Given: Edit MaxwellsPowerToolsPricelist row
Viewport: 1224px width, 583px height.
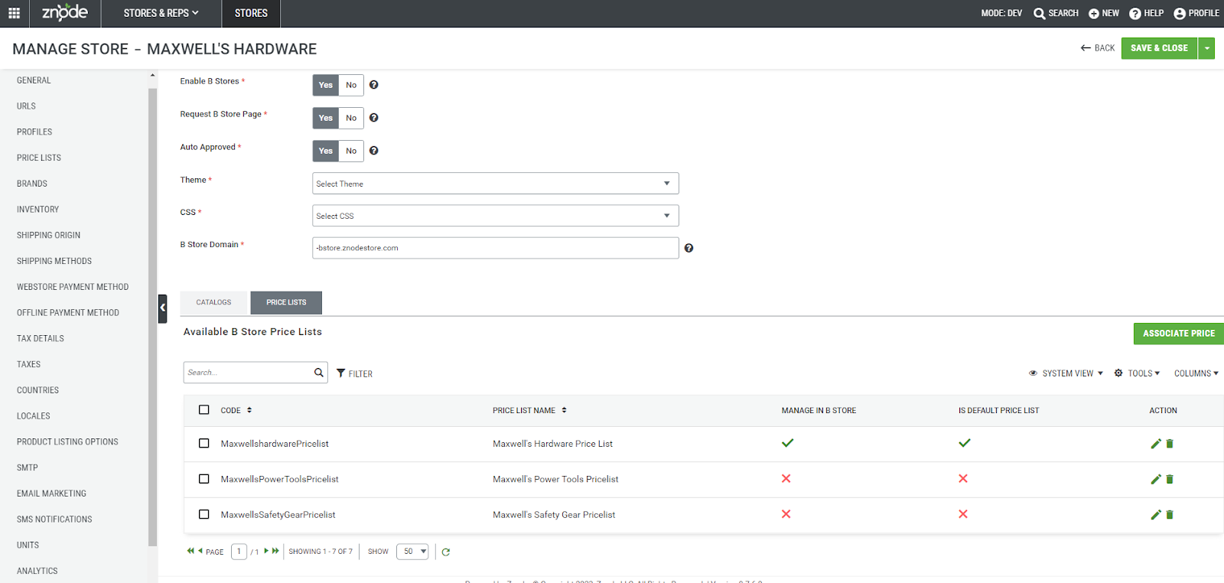Looking at the screenshot, I should 1156,480.
